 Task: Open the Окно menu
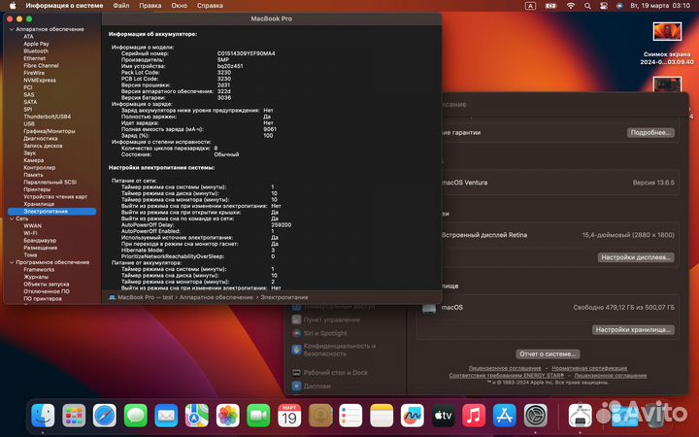(x=180, y=6)
